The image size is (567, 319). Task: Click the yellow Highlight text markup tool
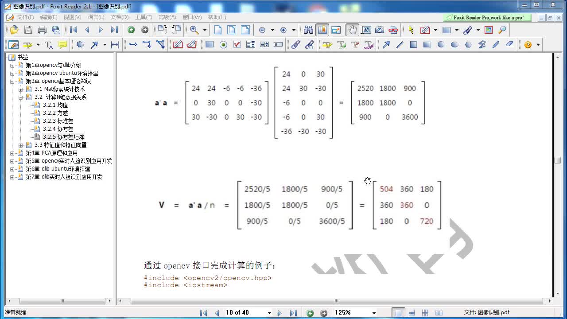coord(327,44)
